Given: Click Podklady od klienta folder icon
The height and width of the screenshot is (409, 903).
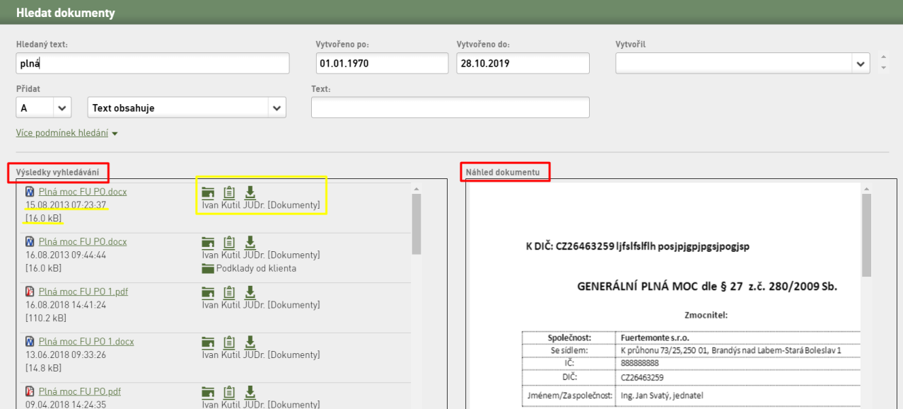Looking at the screenshot, I should [208, 269].
